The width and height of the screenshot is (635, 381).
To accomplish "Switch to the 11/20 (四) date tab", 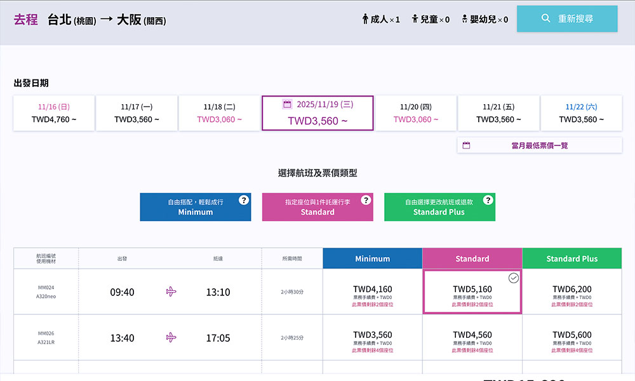I will [x=416, y=113].
